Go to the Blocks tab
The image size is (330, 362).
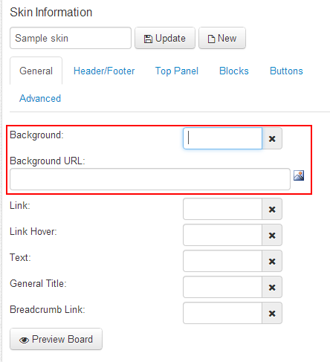(234, 71)
